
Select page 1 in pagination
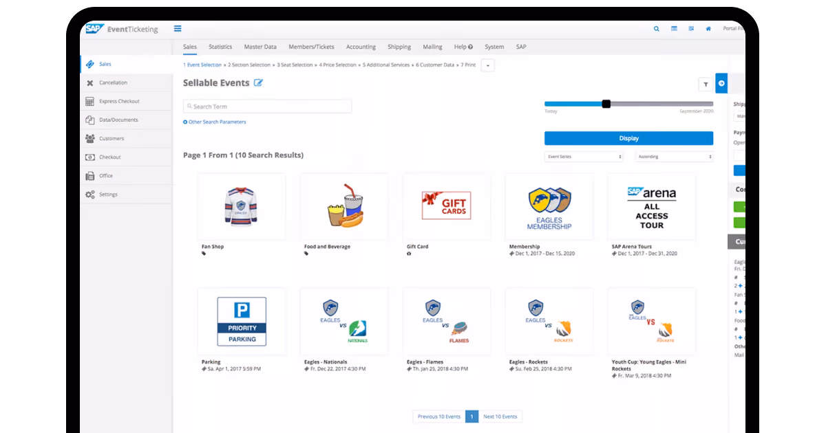(472, 417)
